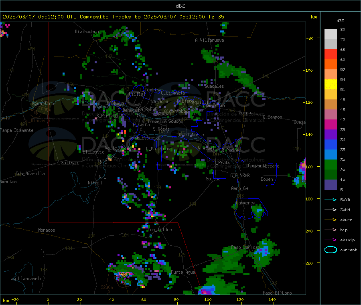This screenshot has width=361, height=305.
Task: Click the cyan current ellipse symbol
Action: [331, 250]
